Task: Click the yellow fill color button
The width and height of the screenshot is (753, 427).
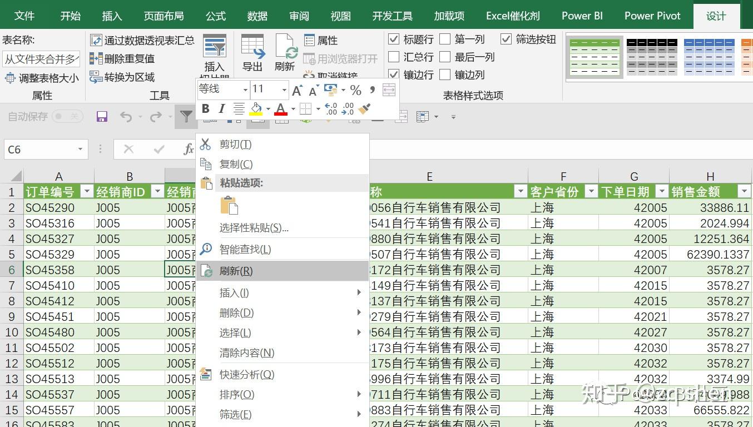Action: [256, 109]
